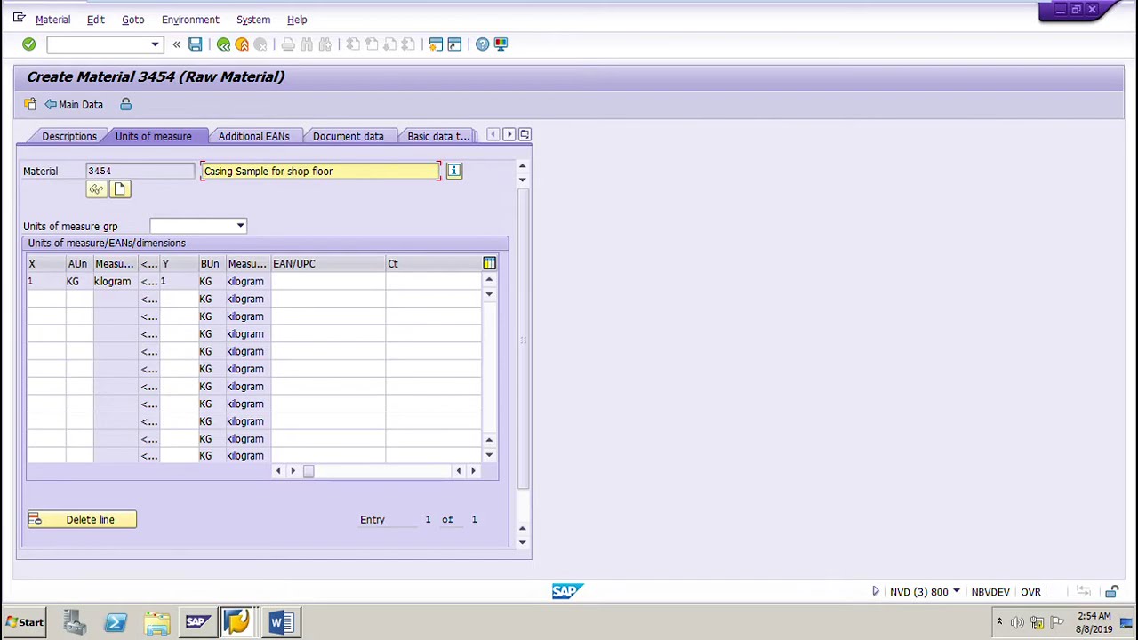The height and width of the screenshot is (640, 1138).
Task: Switch to the Descriptions tab
Action: coord(69,136)
